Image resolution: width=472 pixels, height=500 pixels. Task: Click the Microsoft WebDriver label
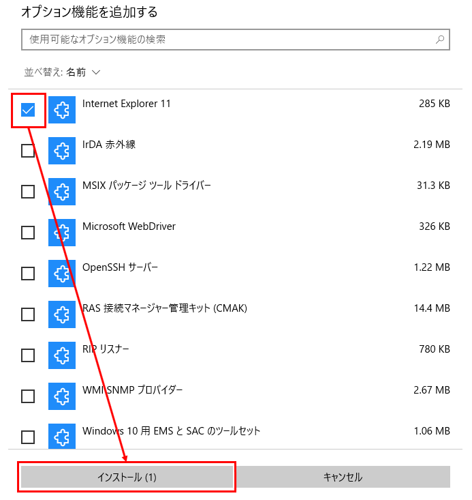pos(129,226)
